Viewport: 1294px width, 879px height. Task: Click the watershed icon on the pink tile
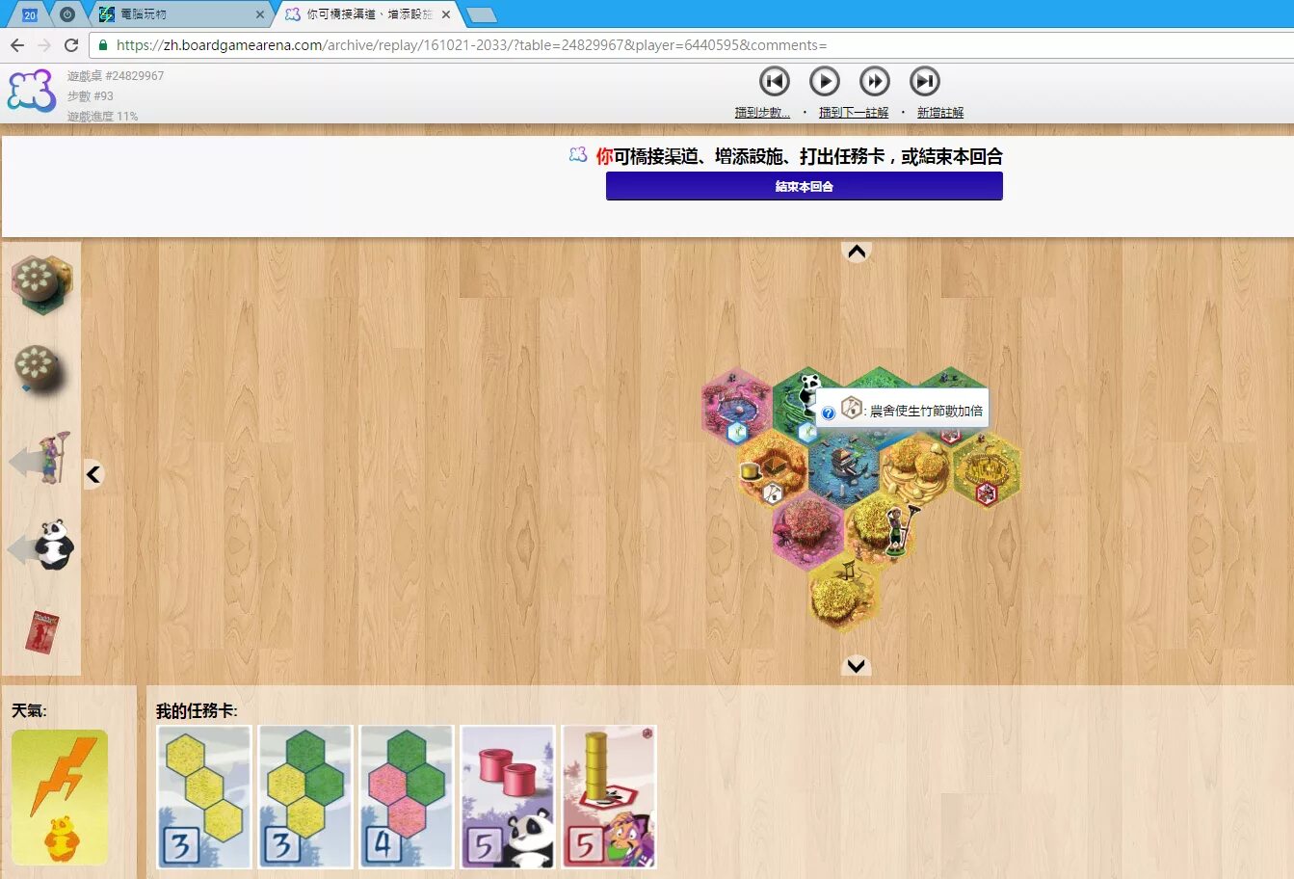point(738,433)
